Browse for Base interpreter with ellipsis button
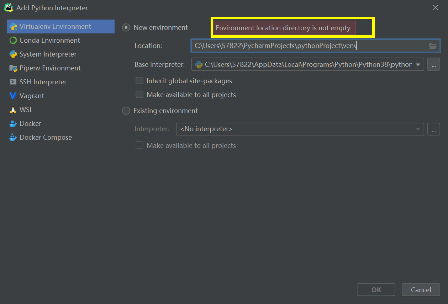Screen dimensions: 448x304 tap(434, 65)
